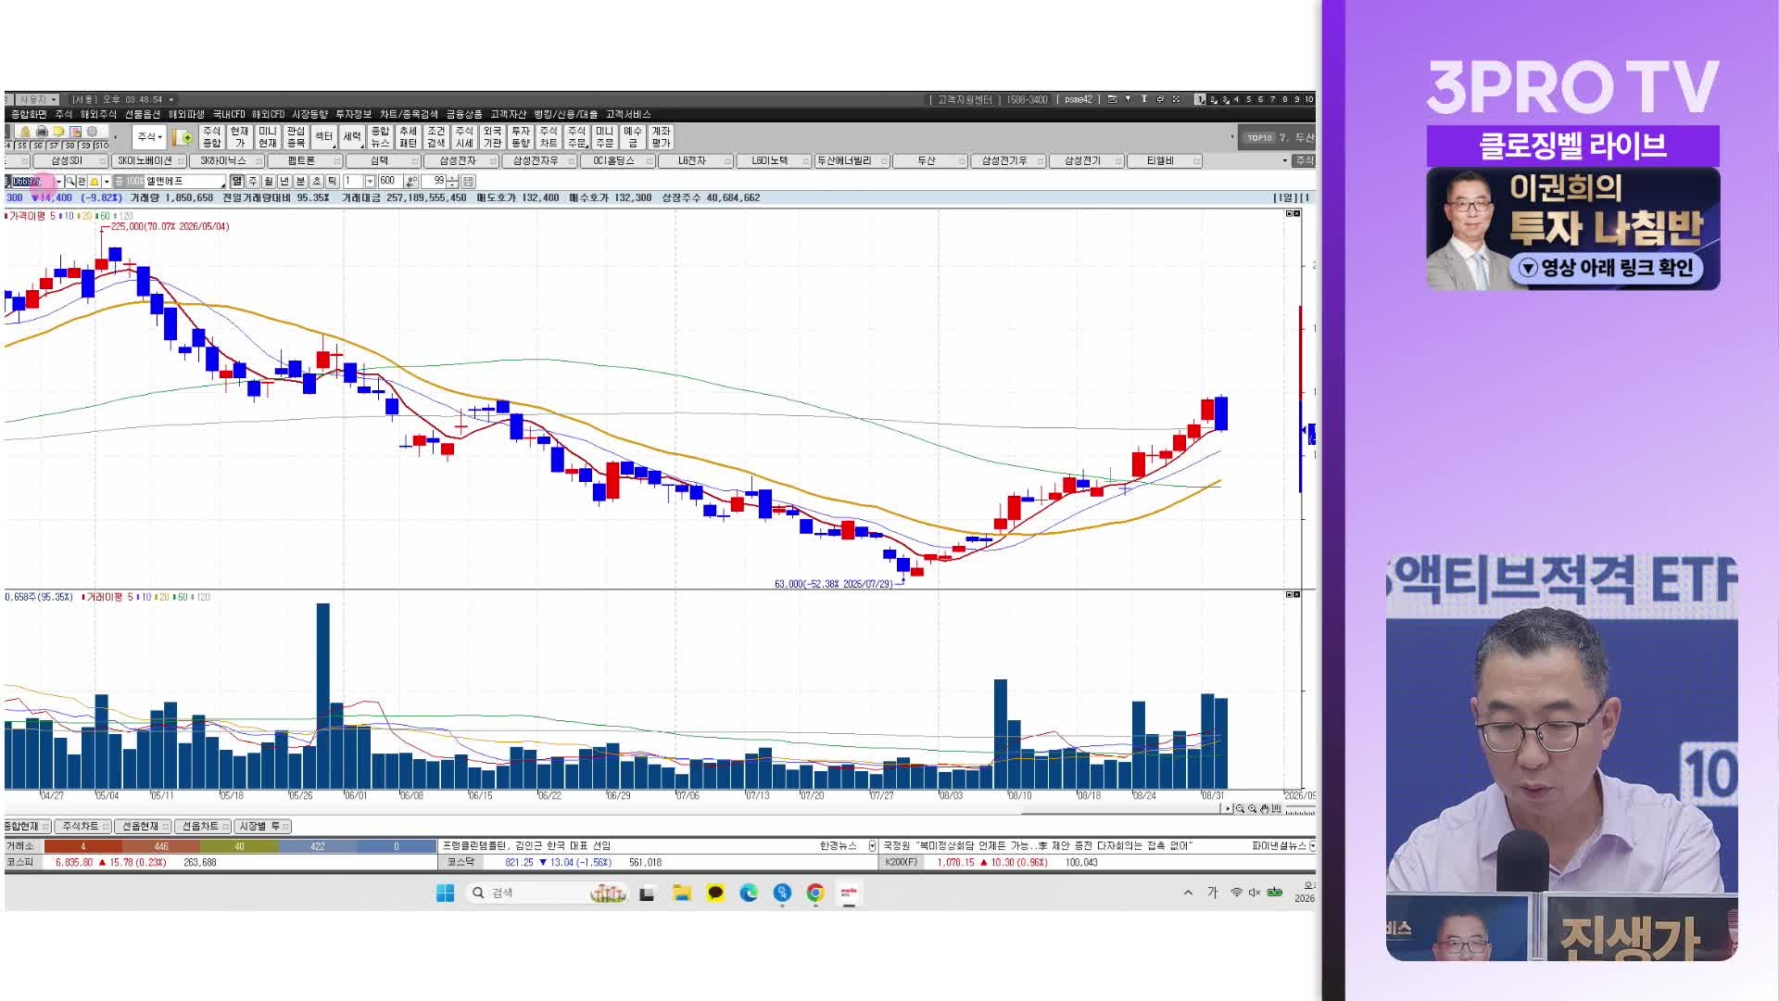Click the 조건검색 toolbar button
This screenshot has height=1001, width=1779.
pyautogui.click(x=436, y=137)
